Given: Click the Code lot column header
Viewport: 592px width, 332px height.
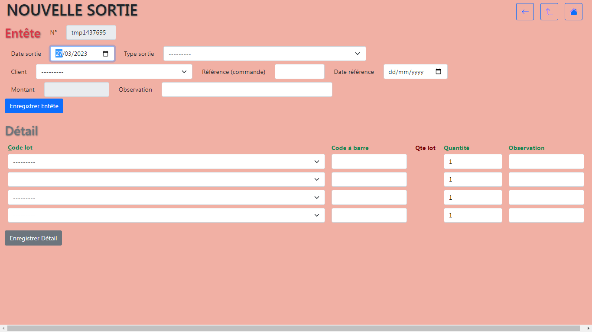Looking at the screenshot, I should pos(20,147).
